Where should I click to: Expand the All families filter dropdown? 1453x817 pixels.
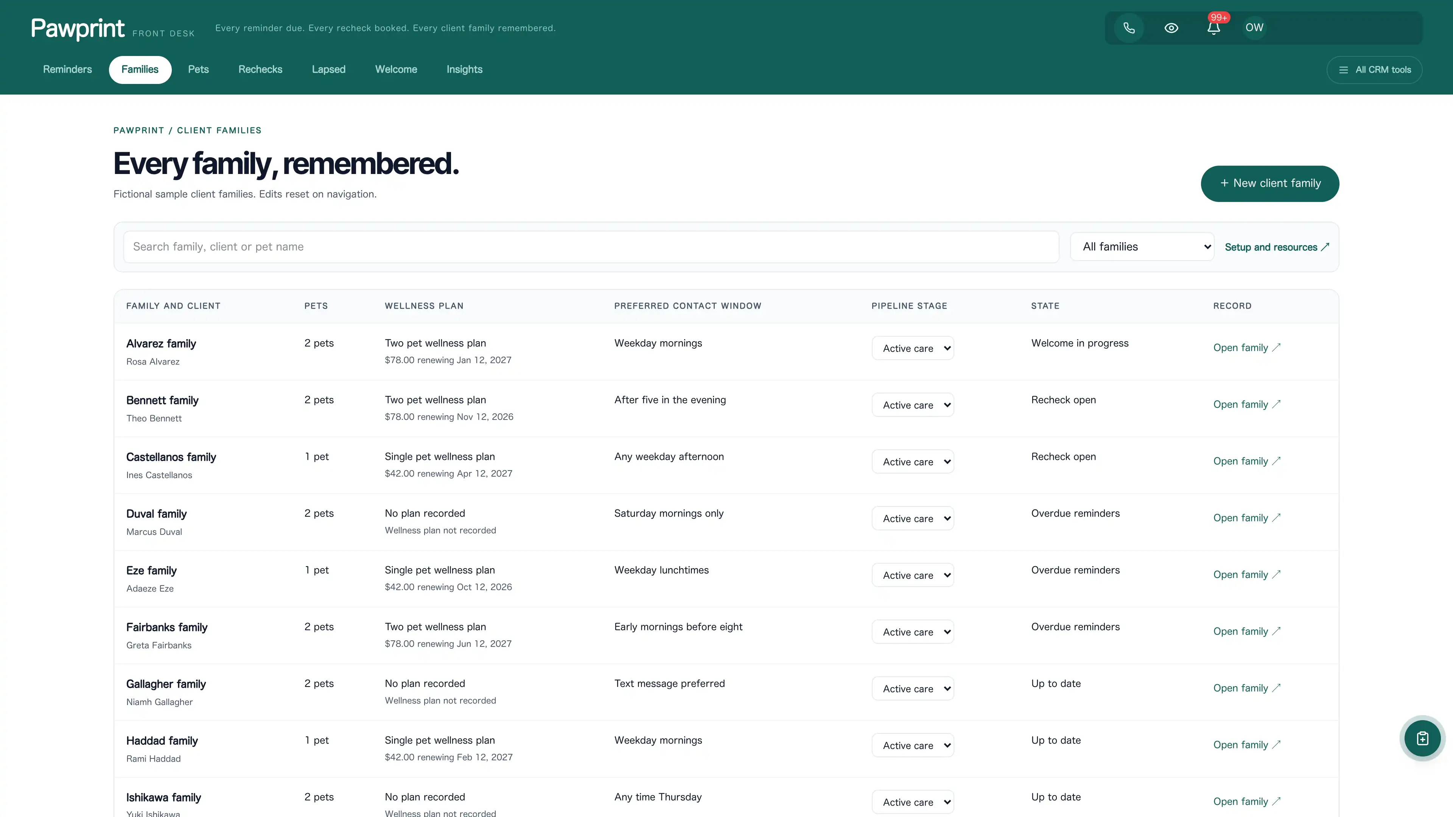click(1142, 246)
